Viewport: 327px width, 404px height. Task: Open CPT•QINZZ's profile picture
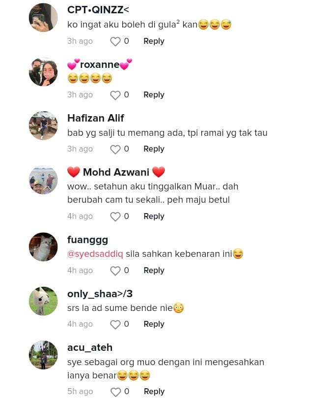coord(43,18)
